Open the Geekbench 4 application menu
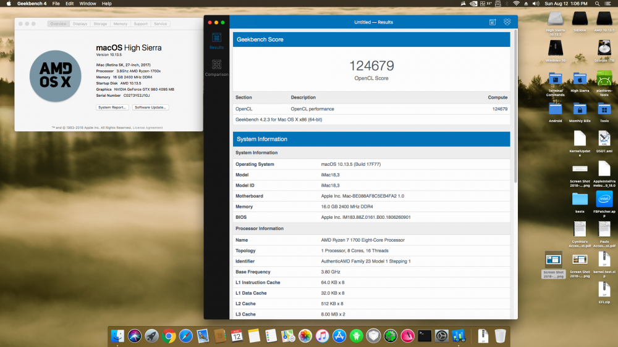The image size is (618, 347). coord(32,4)
